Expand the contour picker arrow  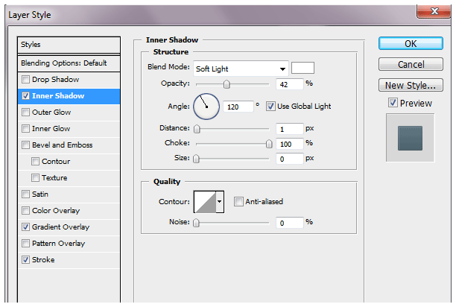tap(219, 201)
